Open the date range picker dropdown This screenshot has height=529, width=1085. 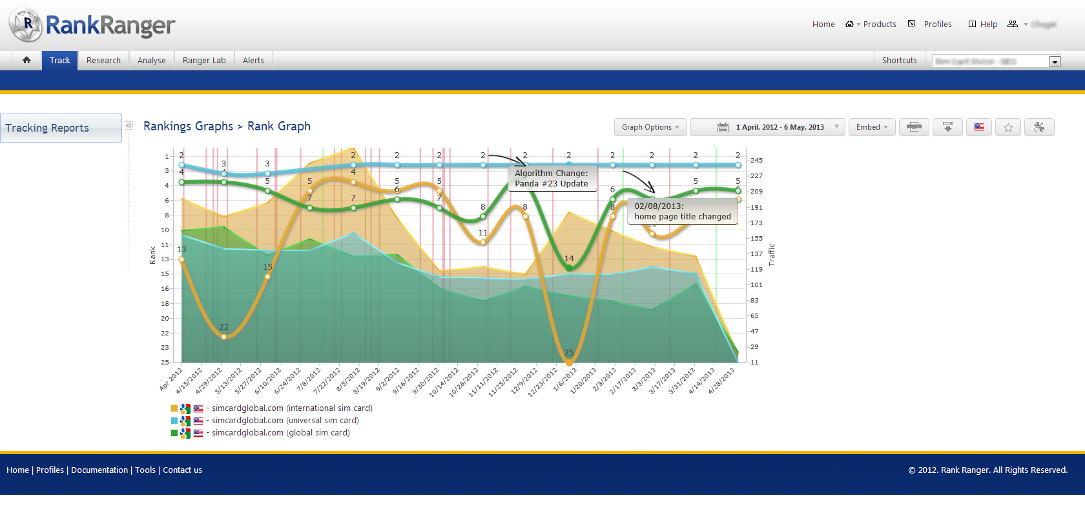(767, 127)
